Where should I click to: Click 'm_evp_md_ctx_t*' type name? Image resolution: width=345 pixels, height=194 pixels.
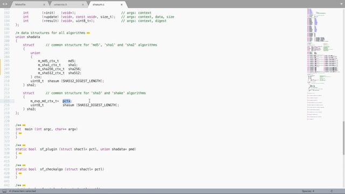click(45, 101)
